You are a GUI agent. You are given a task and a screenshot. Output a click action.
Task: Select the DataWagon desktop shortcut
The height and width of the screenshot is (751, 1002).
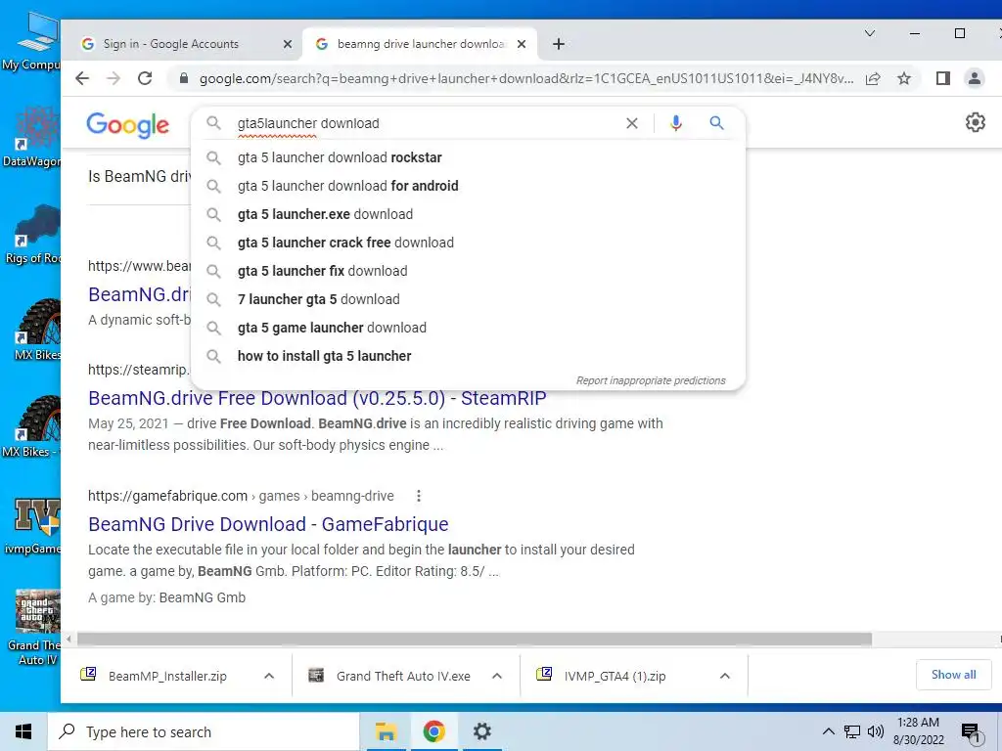(32, 137)
